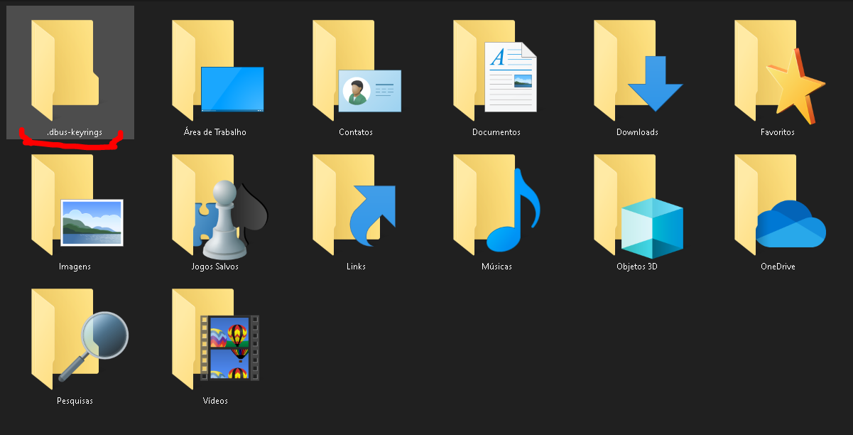Select the Músicas note folder icon
The width and height of the screenshot is (853, 435).
[497, 204]
